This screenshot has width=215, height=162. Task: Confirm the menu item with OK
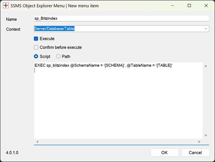pos(165,152)
